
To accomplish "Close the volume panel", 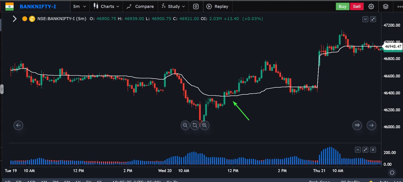I will click(x=373, y=150).
